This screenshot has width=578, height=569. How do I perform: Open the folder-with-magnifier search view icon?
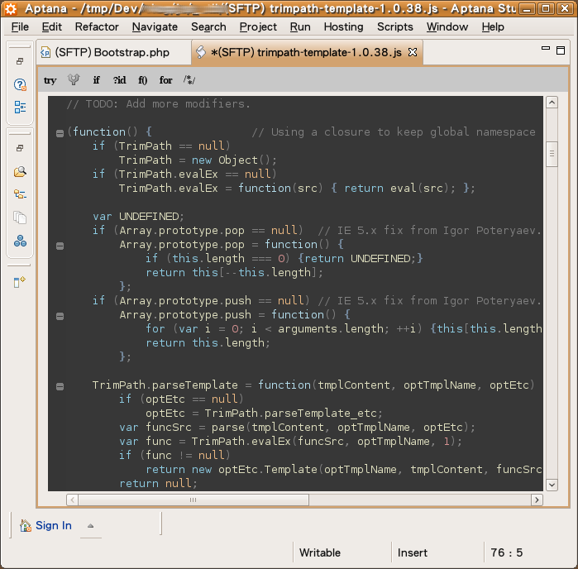(20, 171)
